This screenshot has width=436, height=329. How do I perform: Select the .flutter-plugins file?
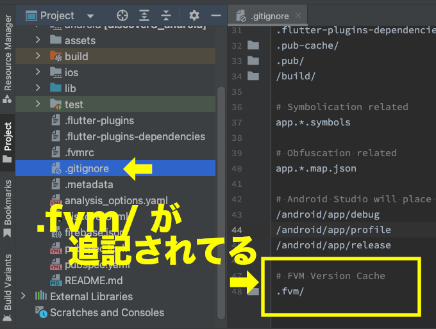99,120
